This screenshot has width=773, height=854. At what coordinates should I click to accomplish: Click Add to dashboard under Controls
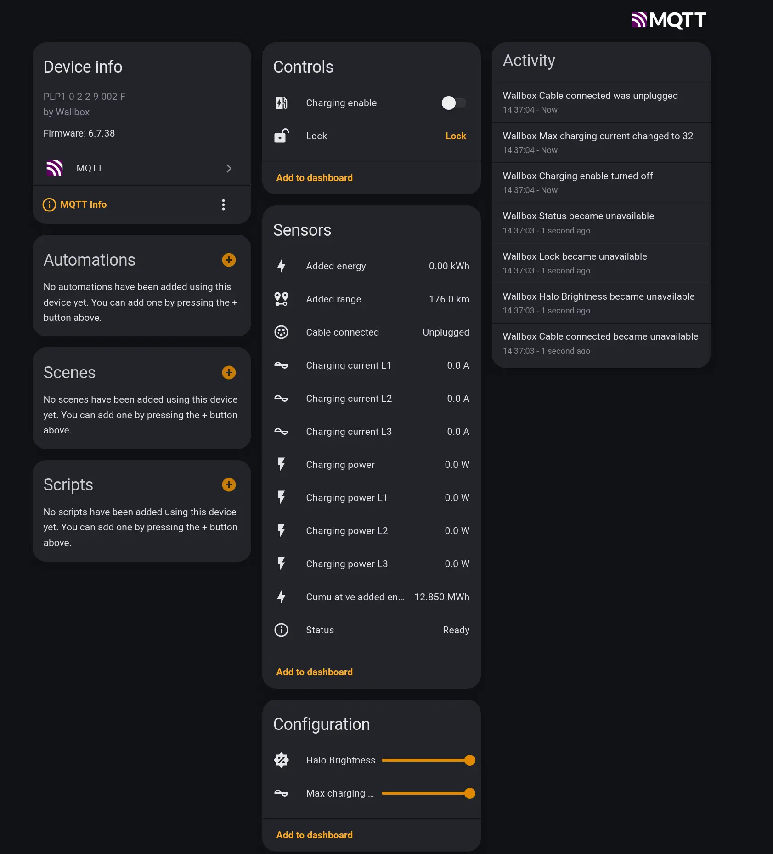(x=315, y=178)
